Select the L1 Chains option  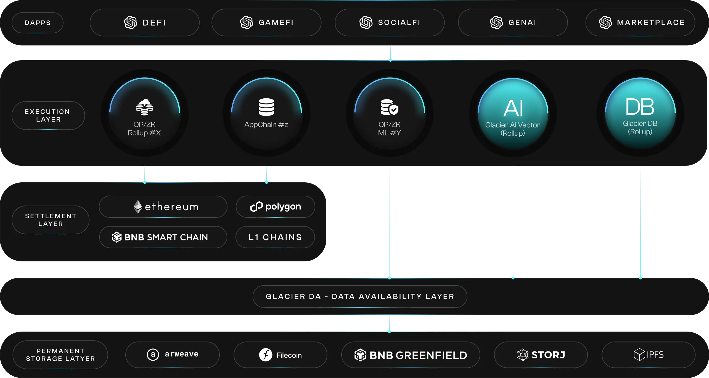[x=275, y=237]
